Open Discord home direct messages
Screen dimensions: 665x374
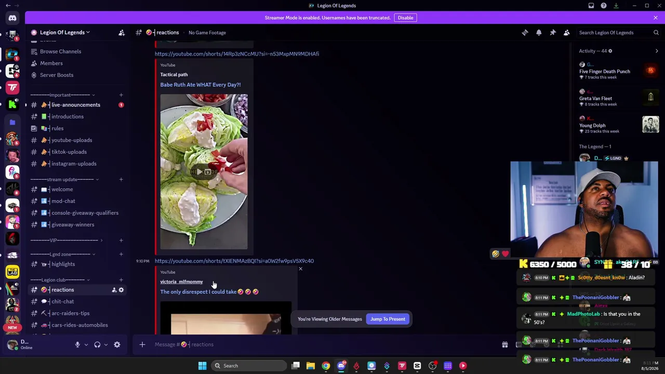click(x=12, y=18)
